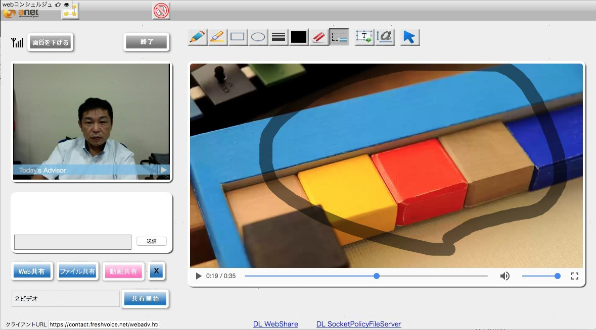Screen dimensions: 596x330
Task: Expand the Today's Advisor arrow
Action: coord(163,170)
